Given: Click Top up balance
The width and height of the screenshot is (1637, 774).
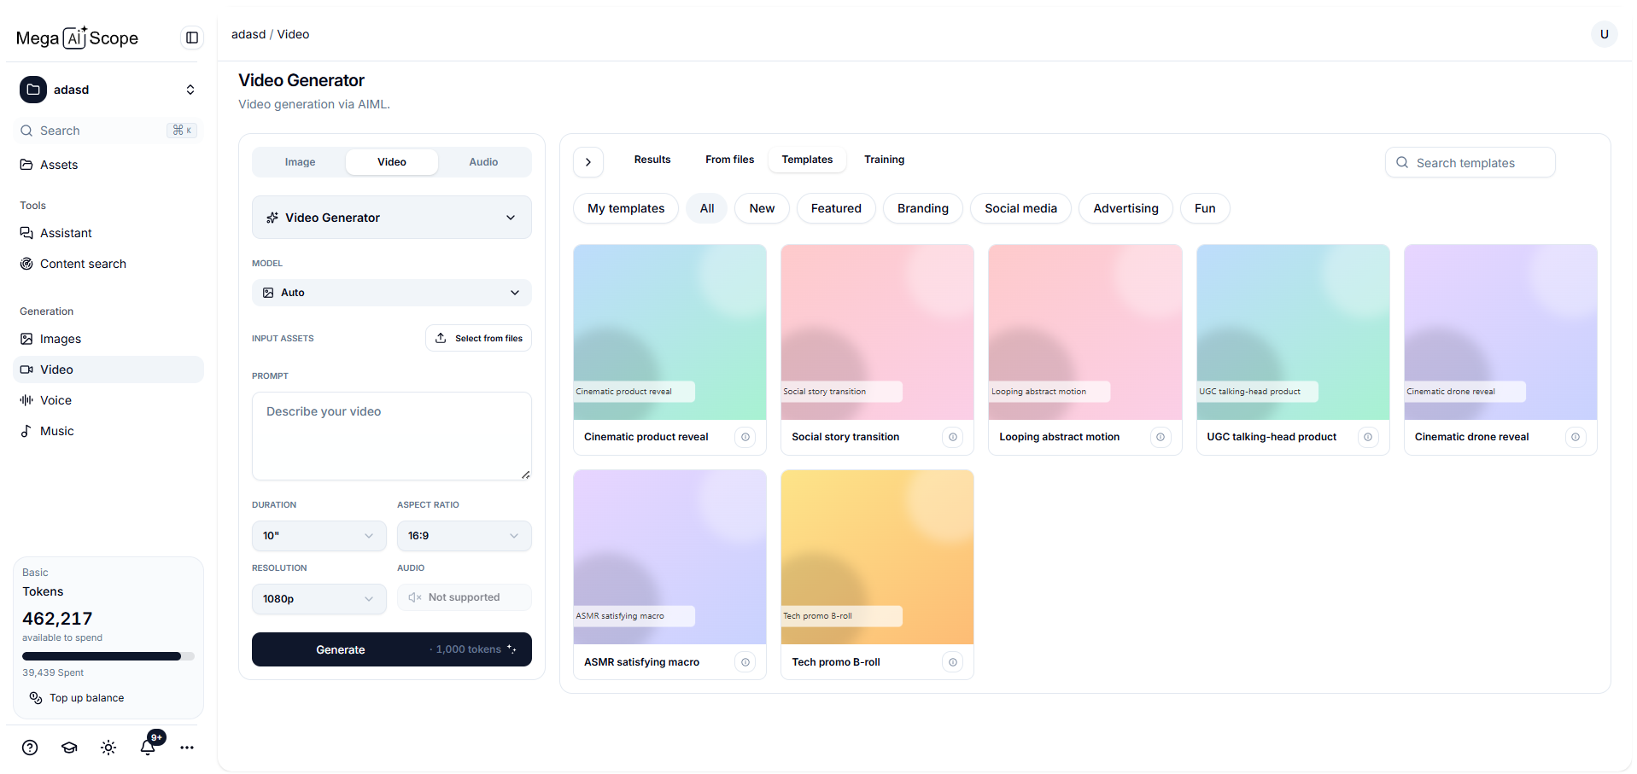Looking at the screenshot, I should point(77,698).
